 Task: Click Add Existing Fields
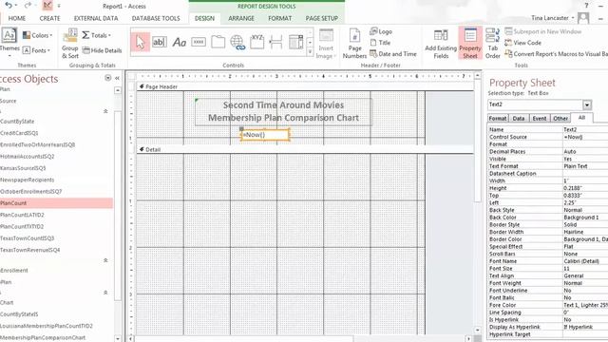(441, 44)
